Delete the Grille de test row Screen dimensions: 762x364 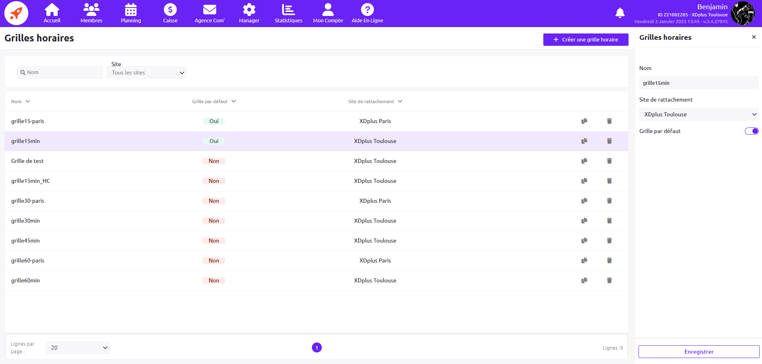click(x=609, y=161)
